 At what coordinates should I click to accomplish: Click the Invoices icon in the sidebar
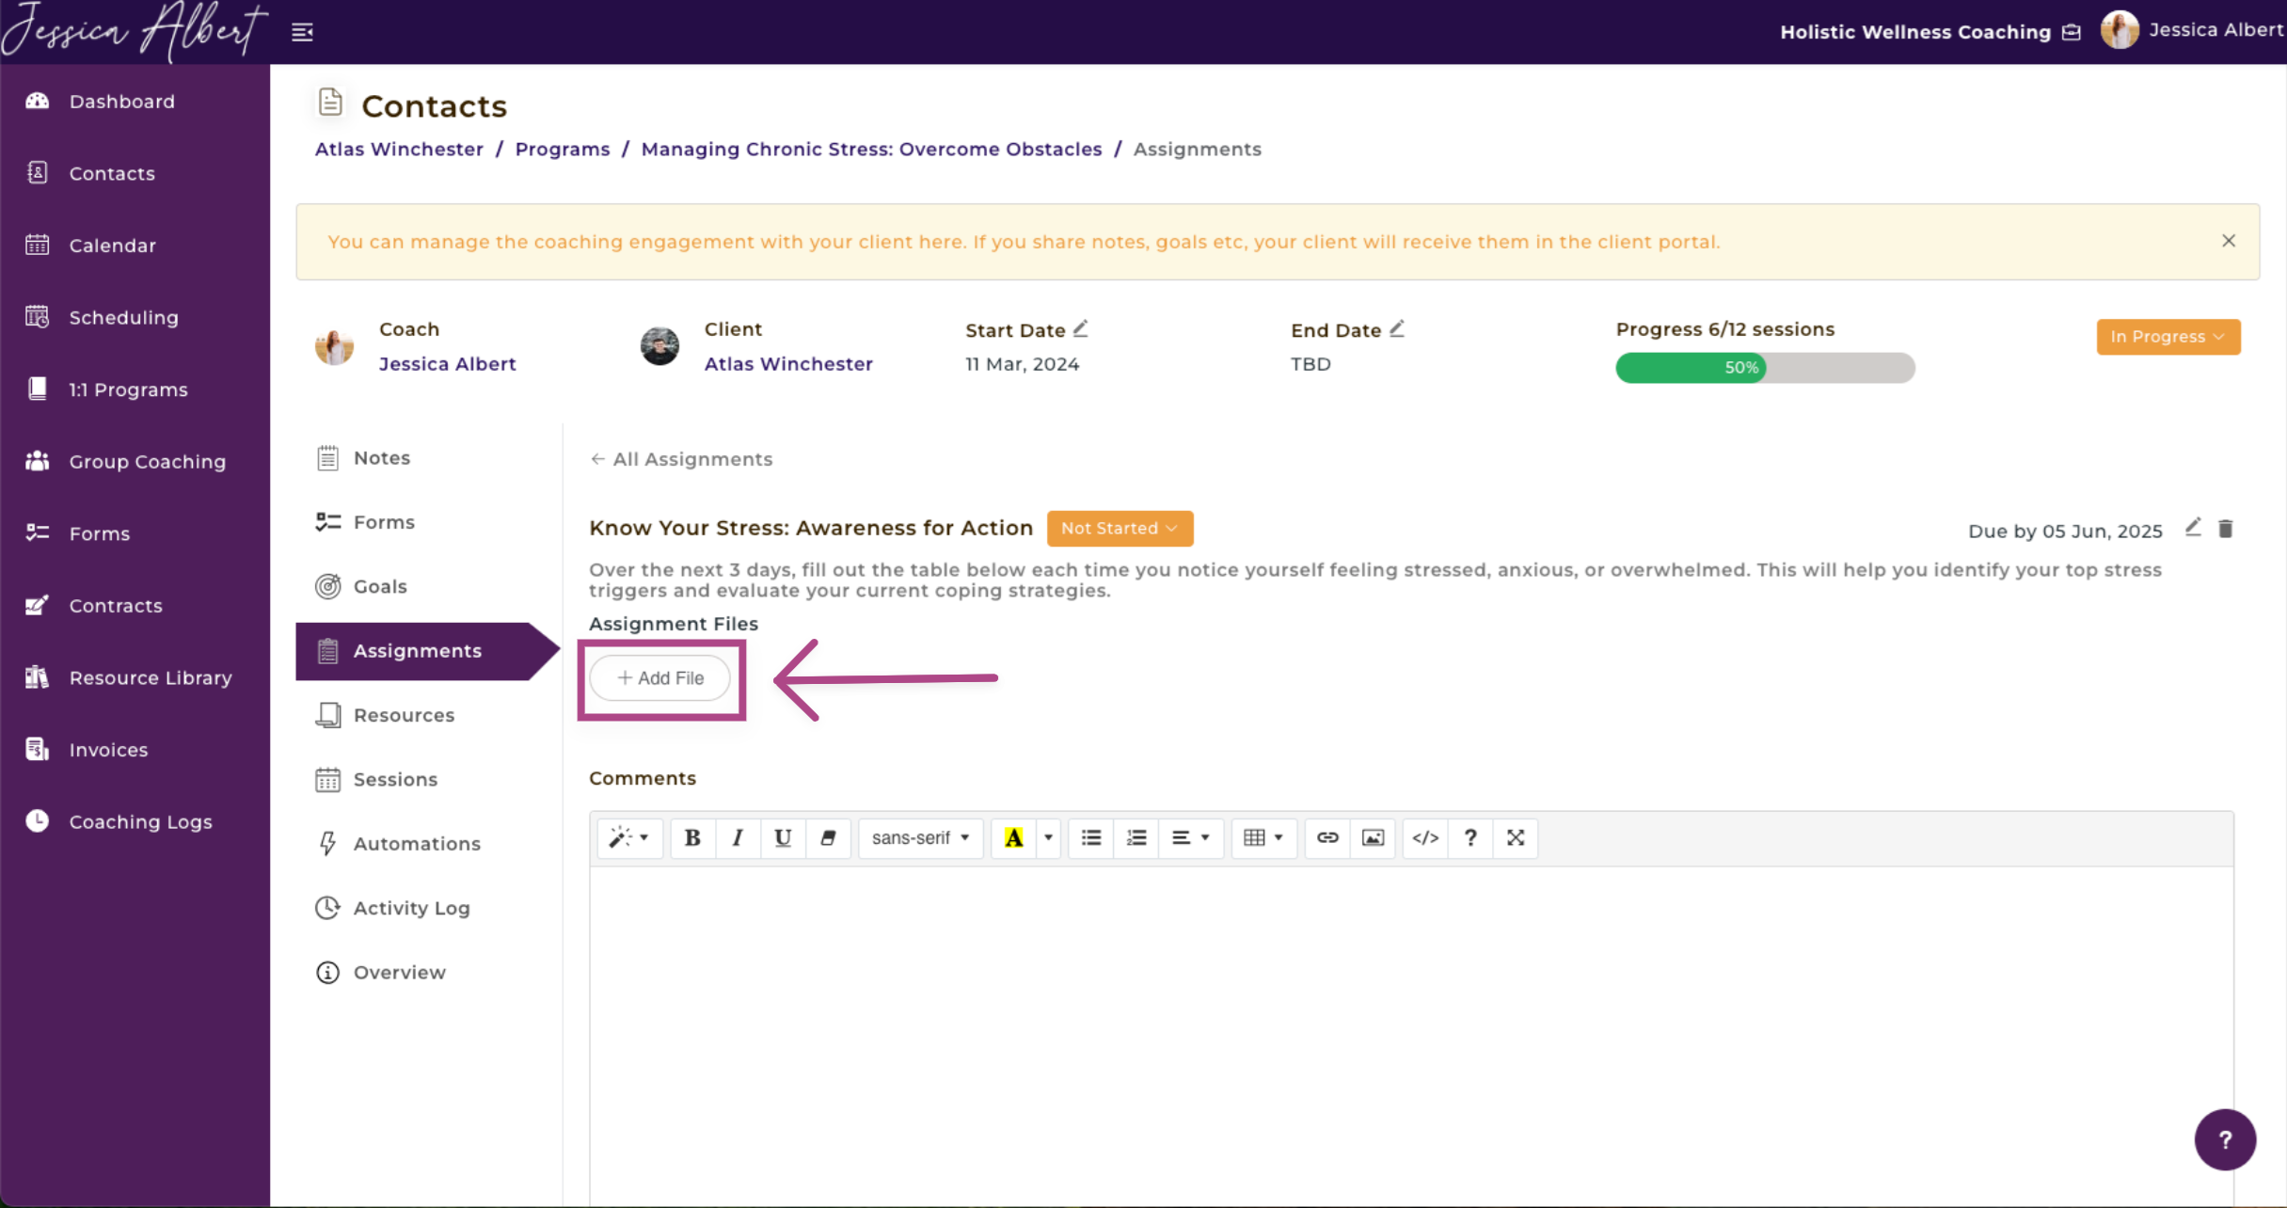click(x=38, y=749)
